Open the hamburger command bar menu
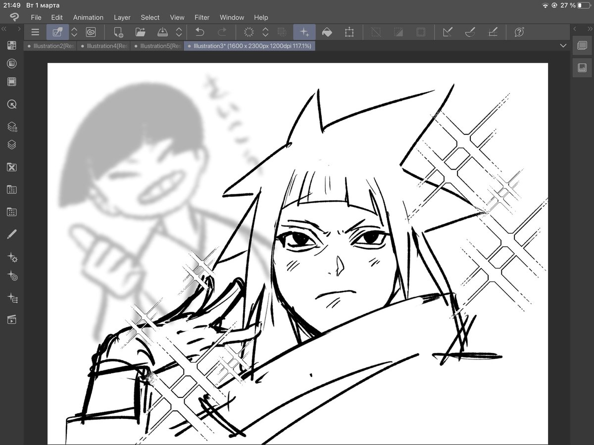The width and height of the screenshot is (594, 445). coord(35,32)
